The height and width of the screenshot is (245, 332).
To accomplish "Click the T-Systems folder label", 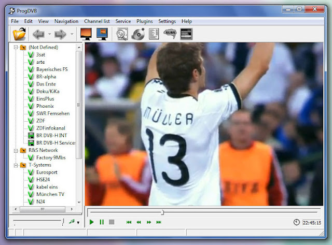I will pos(40,165).
